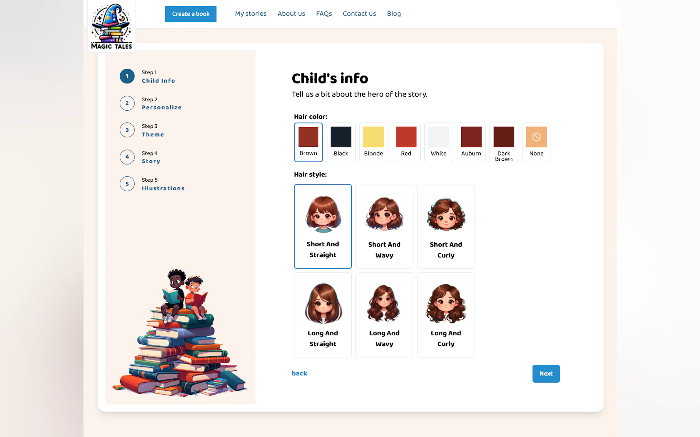Image resolution: width=700 pixels, height=437 pixels.
Task: Select the White hair color
Action: pos(438,142)
